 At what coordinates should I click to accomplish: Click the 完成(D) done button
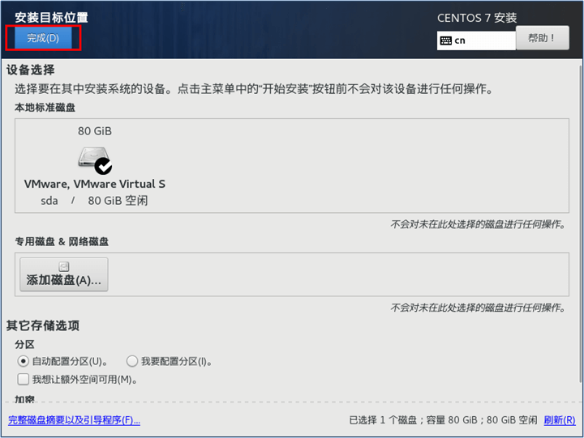pos(43,38)
